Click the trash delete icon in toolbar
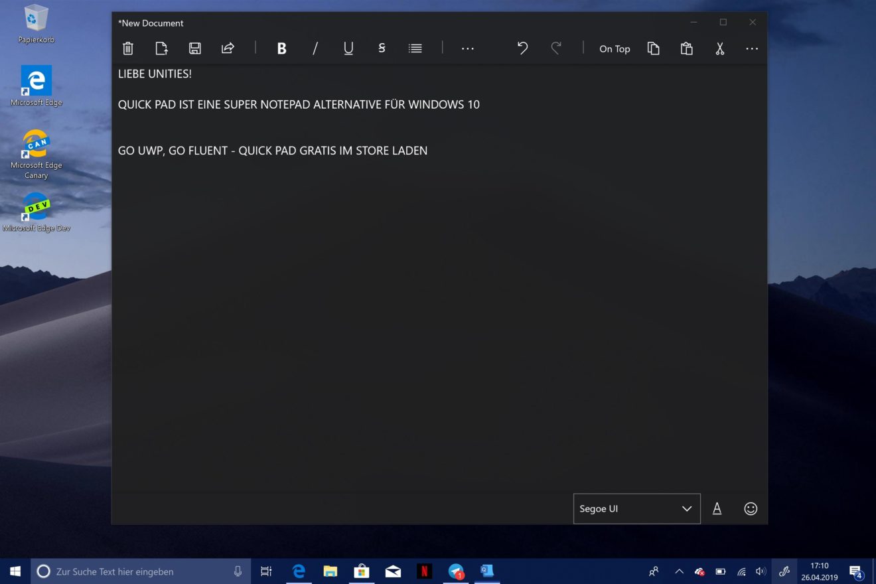Image resolution: width=876 pixels, height=584 pixels. click(x=128, y=48)
